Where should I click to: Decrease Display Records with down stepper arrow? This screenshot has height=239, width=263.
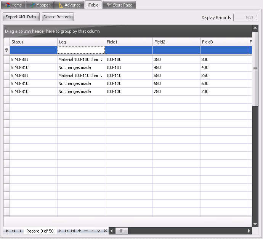pos(256,19)
